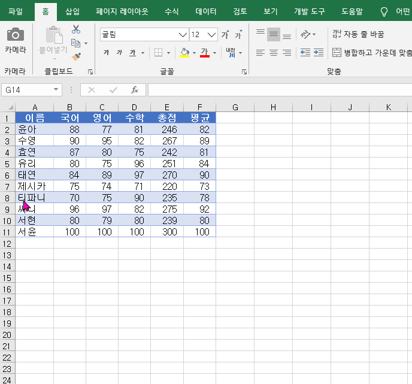The height and width of the screenshot is (384, 412).
Task: Decrease the cell indent
Action: pyautogui.click(x=305, y=53)
